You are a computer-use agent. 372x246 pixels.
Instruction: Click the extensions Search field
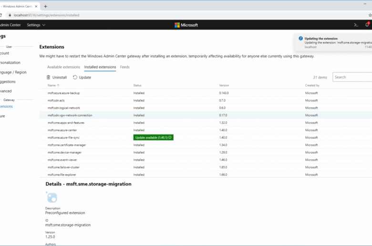pyautogui.click(x=352, y=77)
